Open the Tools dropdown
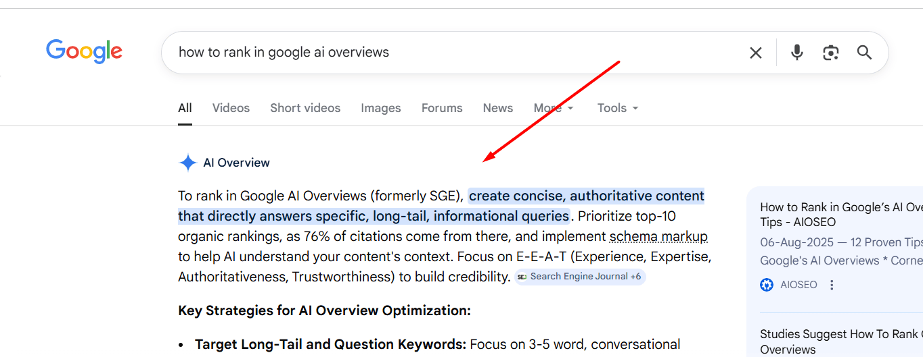923x357 pixels. (618, 108)
